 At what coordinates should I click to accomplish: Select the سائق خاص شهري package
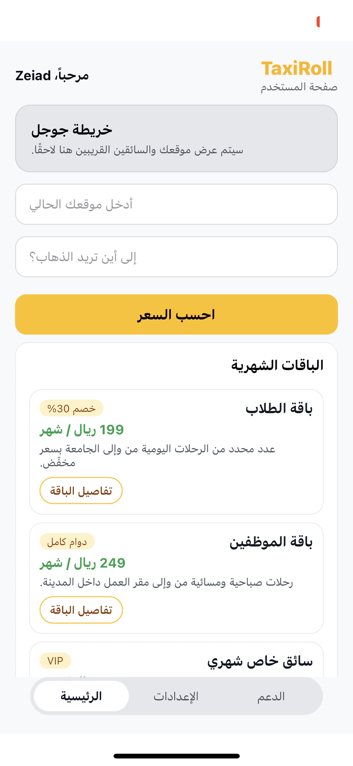point(260,661)
